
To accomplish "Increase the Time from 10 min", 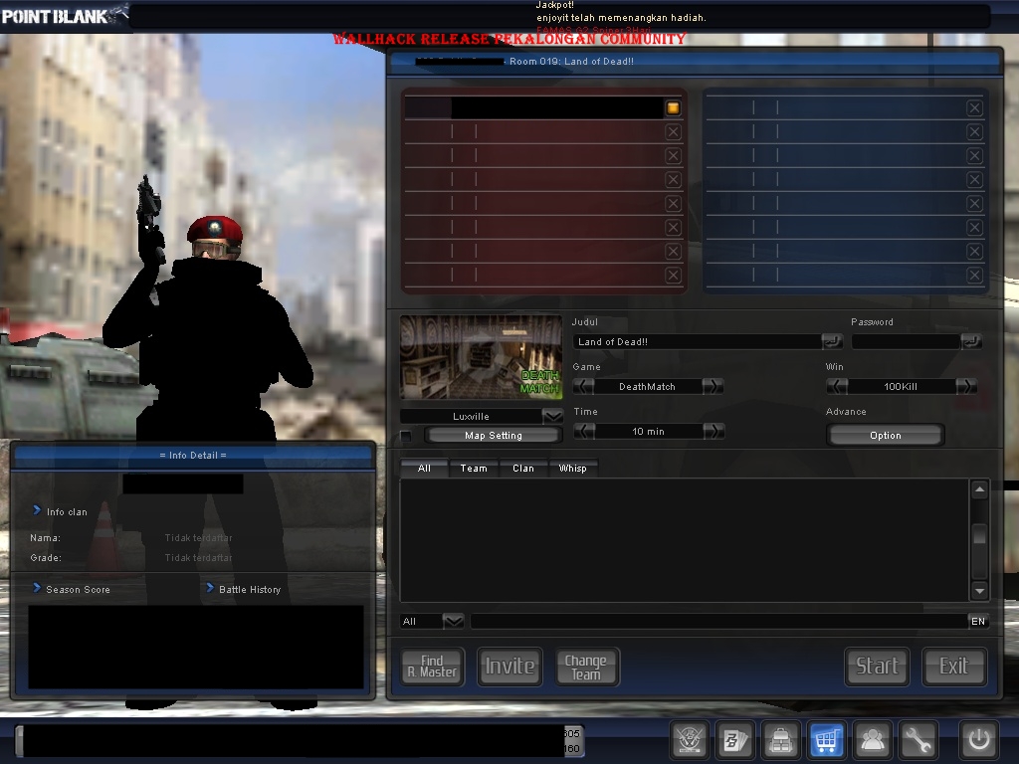I will pos(713,432).
